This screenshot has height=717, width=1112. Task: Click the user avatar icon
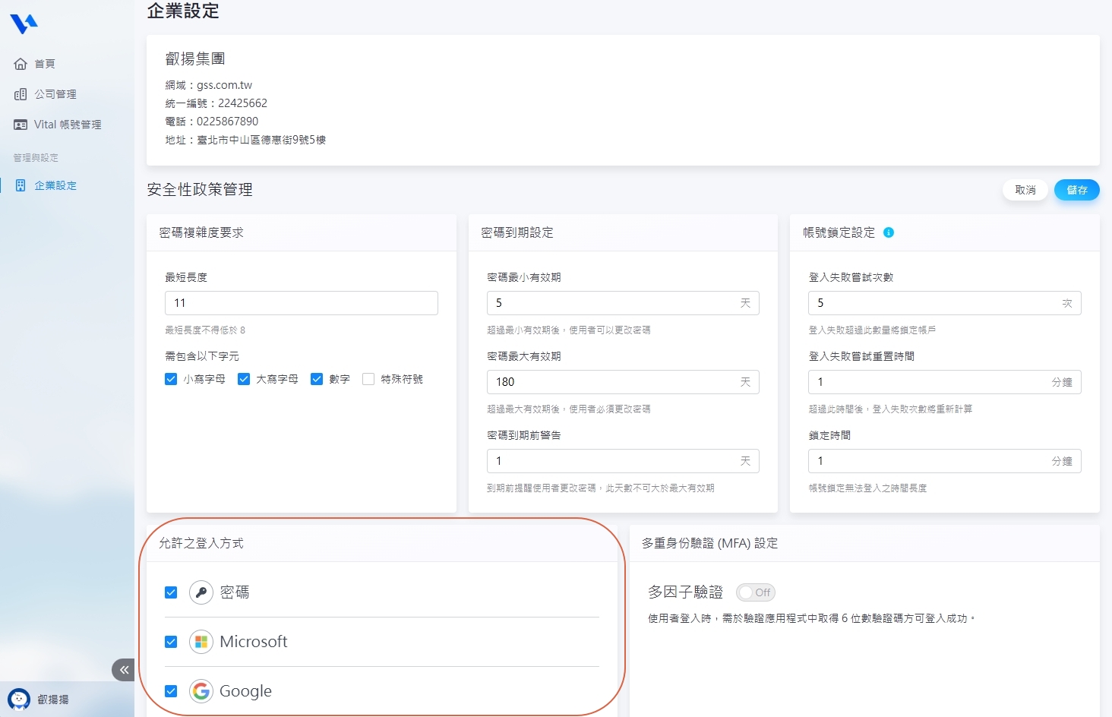[19, 699]
